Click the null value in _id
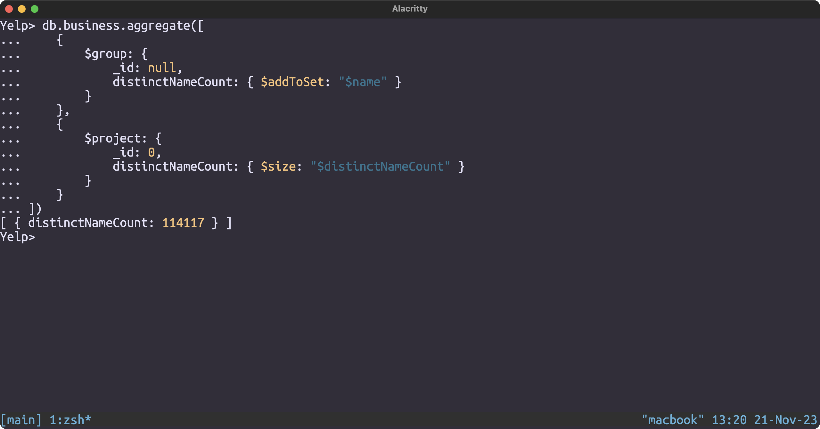This screenshot has width=820, height=429. pos(162,68)
